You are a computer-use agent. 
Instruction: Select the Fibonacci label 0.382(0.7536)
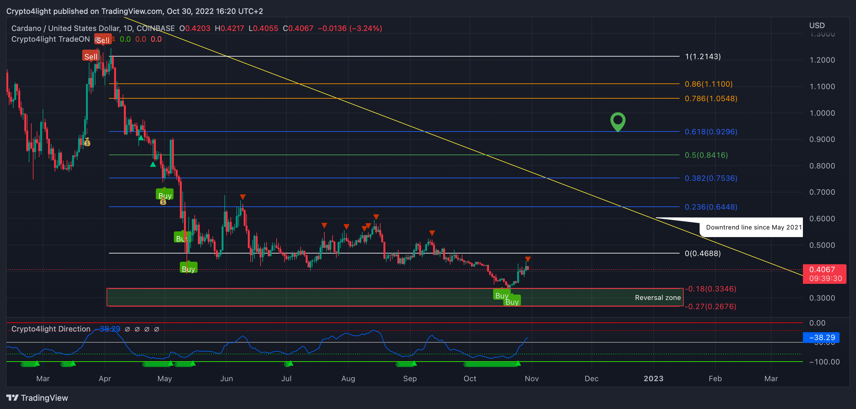pyautogui.click(x=711, y=178)
